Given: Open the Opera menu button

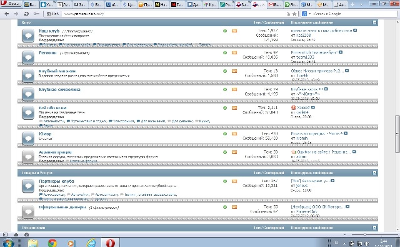Looking at the screenshot, I should tap(11, 4).
